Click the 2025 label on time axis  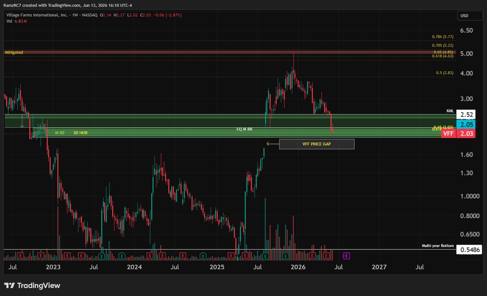(217, 267)
